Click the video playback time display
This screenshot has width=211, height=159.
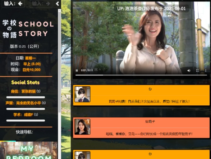tap(87, 71)
